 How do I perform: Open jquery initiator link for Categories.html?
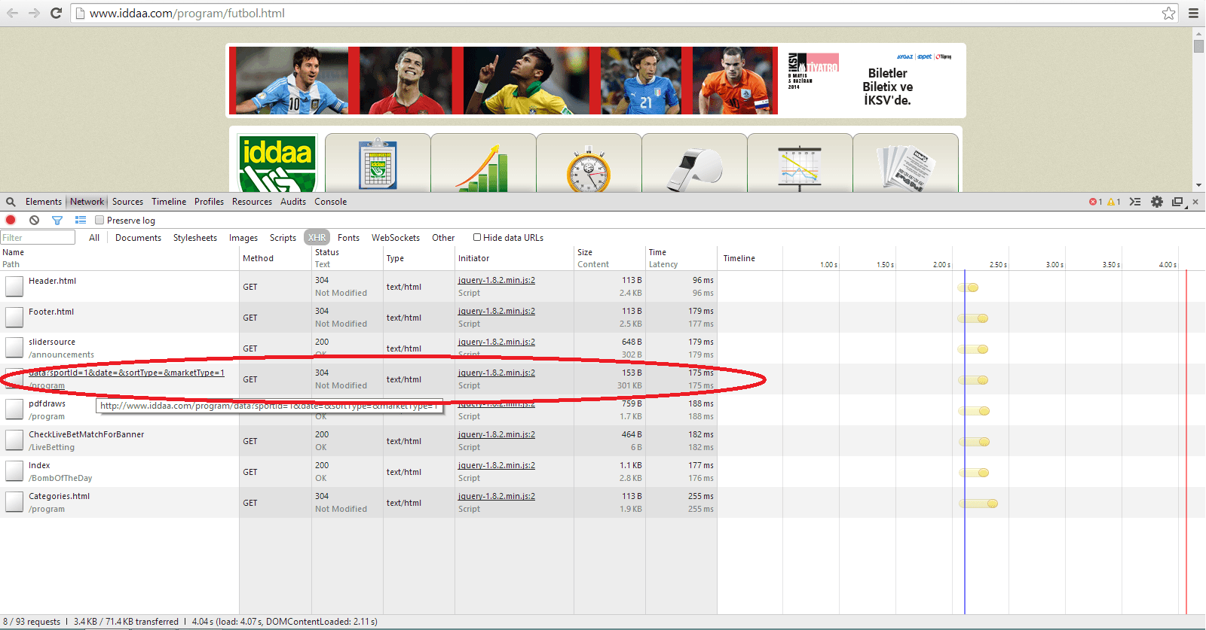pyautogui.click(x=497, y=496)
